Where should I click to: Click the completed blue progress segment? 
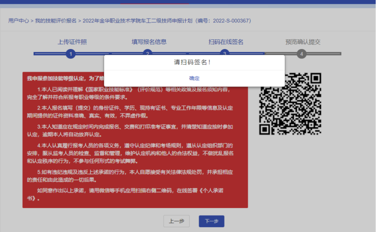[x=104, y=54]
